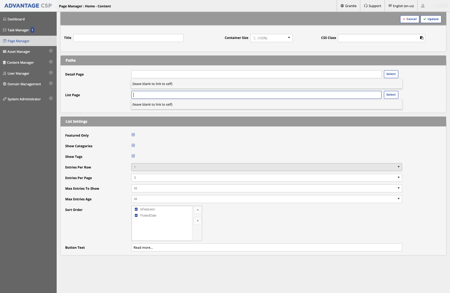Open the Support link
This screenshot has height=293, width=450.
pos(372,6)
